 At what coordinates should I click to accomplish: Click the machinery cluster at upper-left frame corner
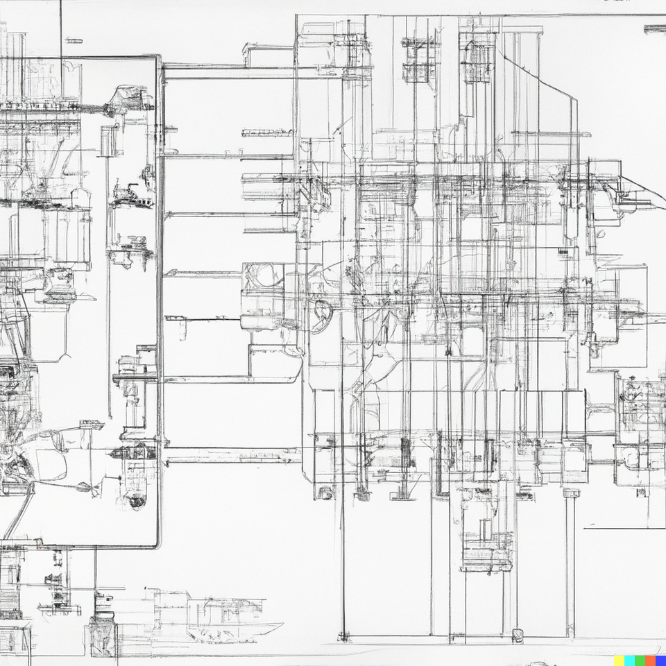point(130,101)
